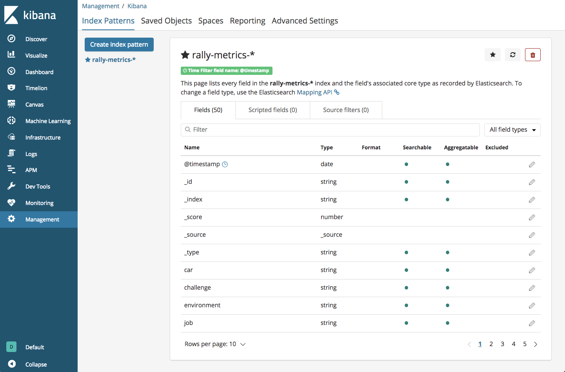The width and height of the screenshot is (565, 372).
Task: Click next page arrow
Action: [536, 344]
